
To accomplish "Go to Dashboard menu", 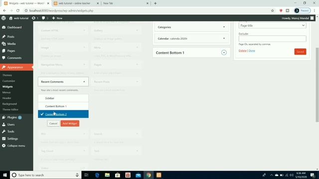I will pos(14,27).
